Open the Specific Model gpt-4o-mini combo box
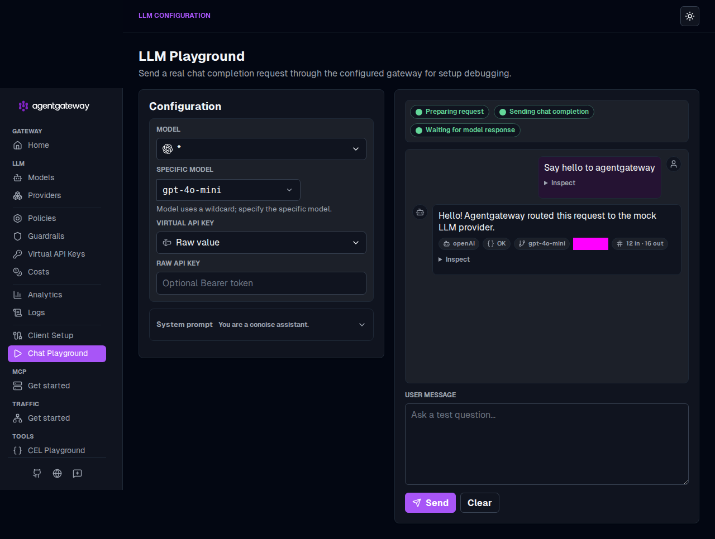Screen dimensions: 715x539 228,190
